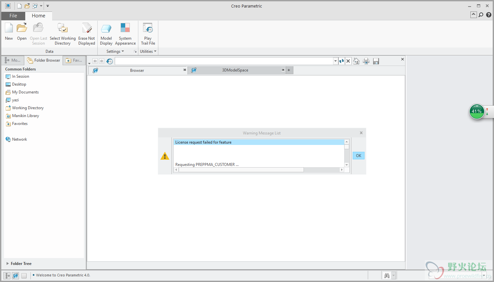Click the warning triangle icon in dialog
Viewport: 494px width, 282px height.
165,156
